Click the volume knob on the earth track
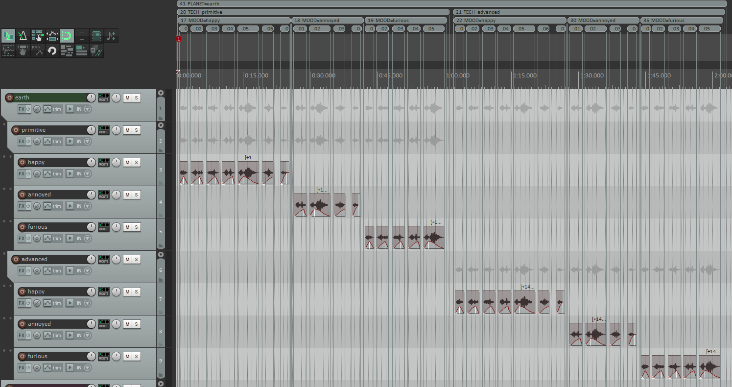The width and height of the screenshot is (732, 387). pos(91,98)
